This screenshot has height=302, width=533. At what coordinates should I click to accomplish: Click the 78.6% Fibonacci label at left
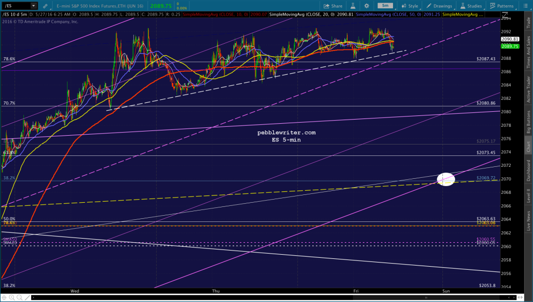(9, 59)
